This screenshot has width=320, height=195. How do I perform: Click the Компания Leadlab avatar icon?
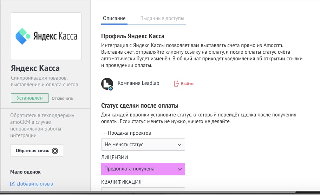pyautogui.click(x=107, y=84)
